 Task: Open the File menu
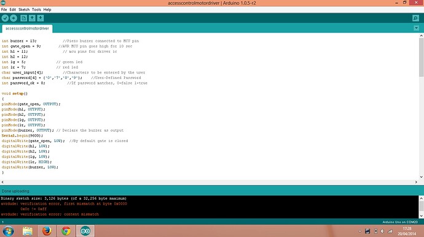[x=4, y=9]
